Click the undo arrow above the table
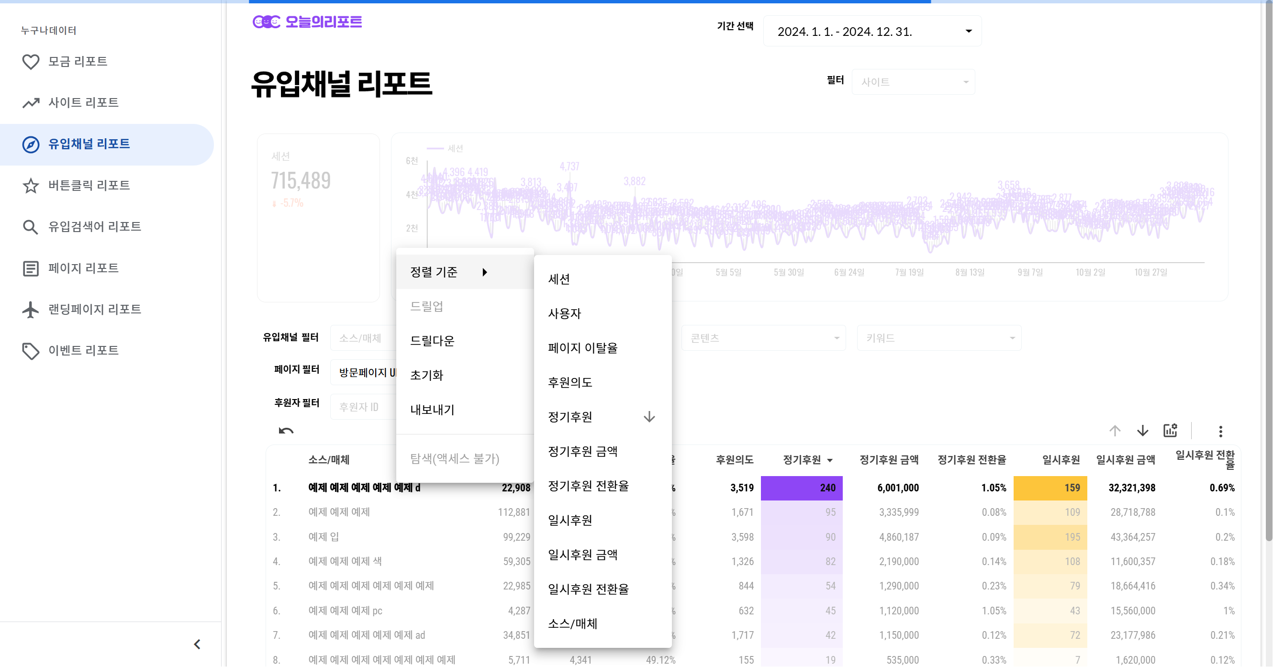The image size is (1273, 667). pyautogui.click(x=286, y=431)
